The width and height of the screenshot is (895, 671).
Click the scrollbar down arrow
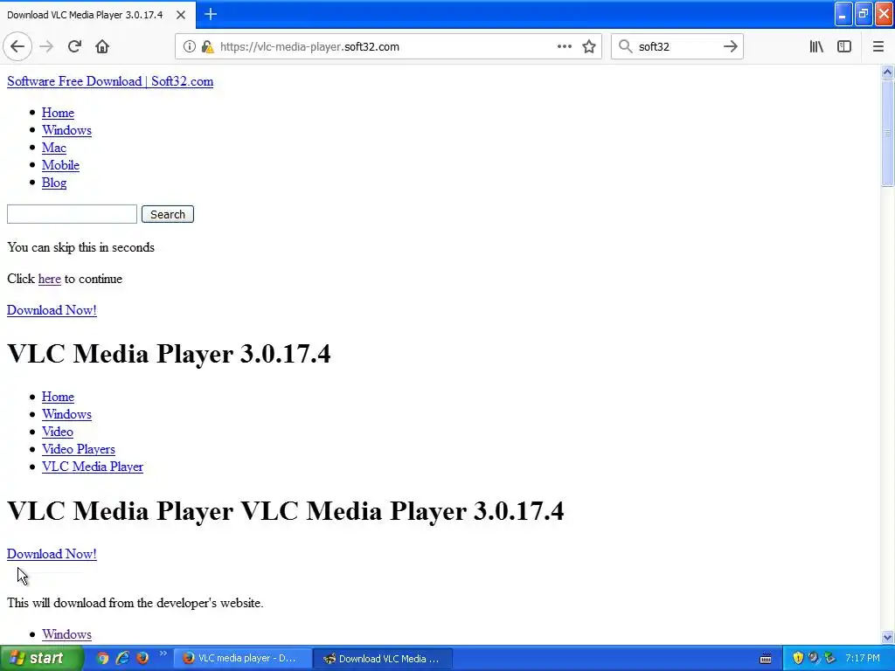887,637
